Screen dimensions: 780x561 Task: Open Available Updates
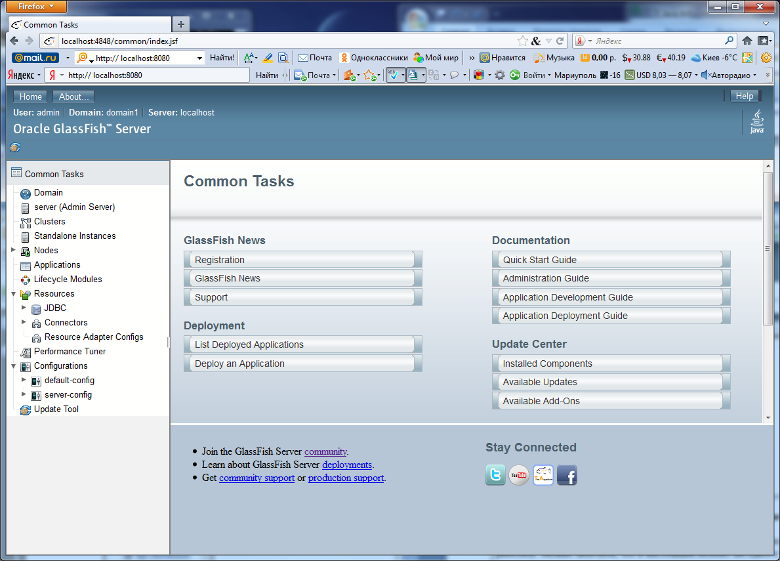611,382
